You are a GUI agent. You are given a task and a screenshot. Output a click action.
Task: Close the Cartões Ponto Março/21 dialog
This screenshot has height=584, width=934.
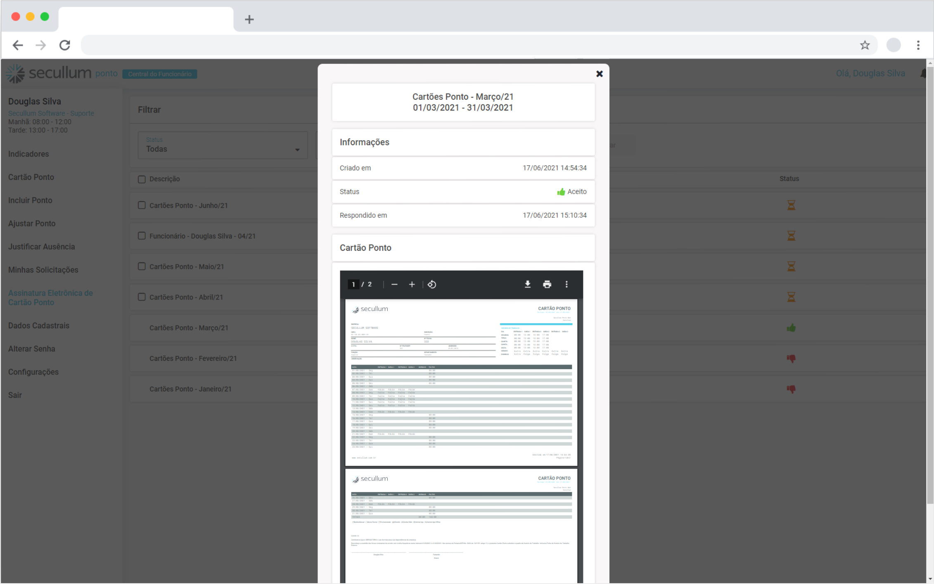599,74
